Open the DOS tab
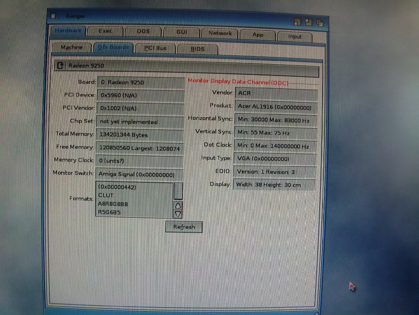This screenshot has width=419, height=315. click(143, 31)
